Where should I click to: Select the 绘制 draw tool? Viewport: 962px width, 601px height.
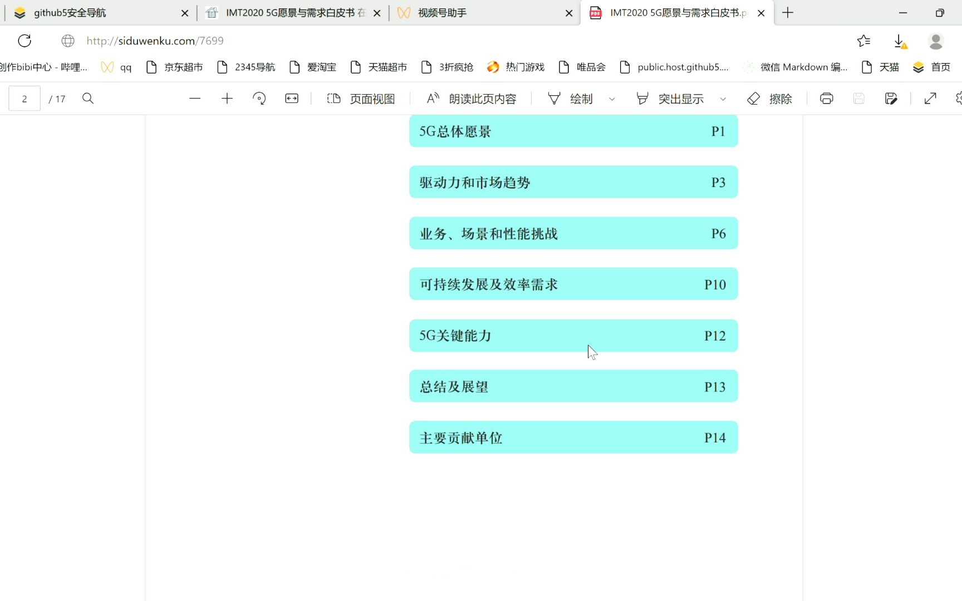(570, 98)
